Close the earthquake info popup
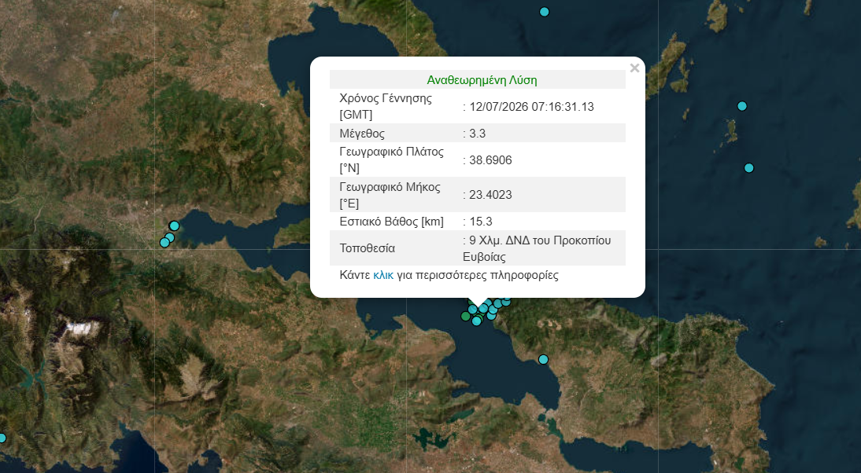The height and width of the screenshot is (473, 861). [x=634, y=68]
